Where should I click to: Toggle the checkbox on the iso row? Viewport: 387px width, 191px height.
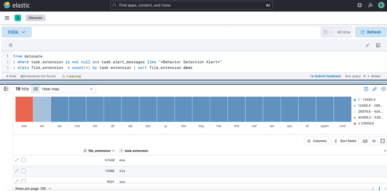coord(23,182)
